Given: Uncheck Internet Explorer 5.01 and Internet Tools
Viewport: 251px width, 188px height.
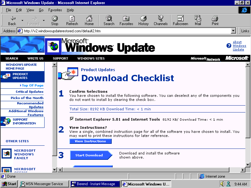Looking at the screenshot, I should click(x=72, y=119).
